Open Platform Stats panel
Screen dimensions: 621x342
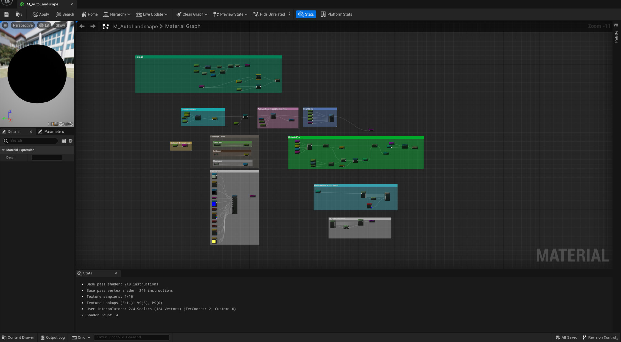(x=336, y=14)
